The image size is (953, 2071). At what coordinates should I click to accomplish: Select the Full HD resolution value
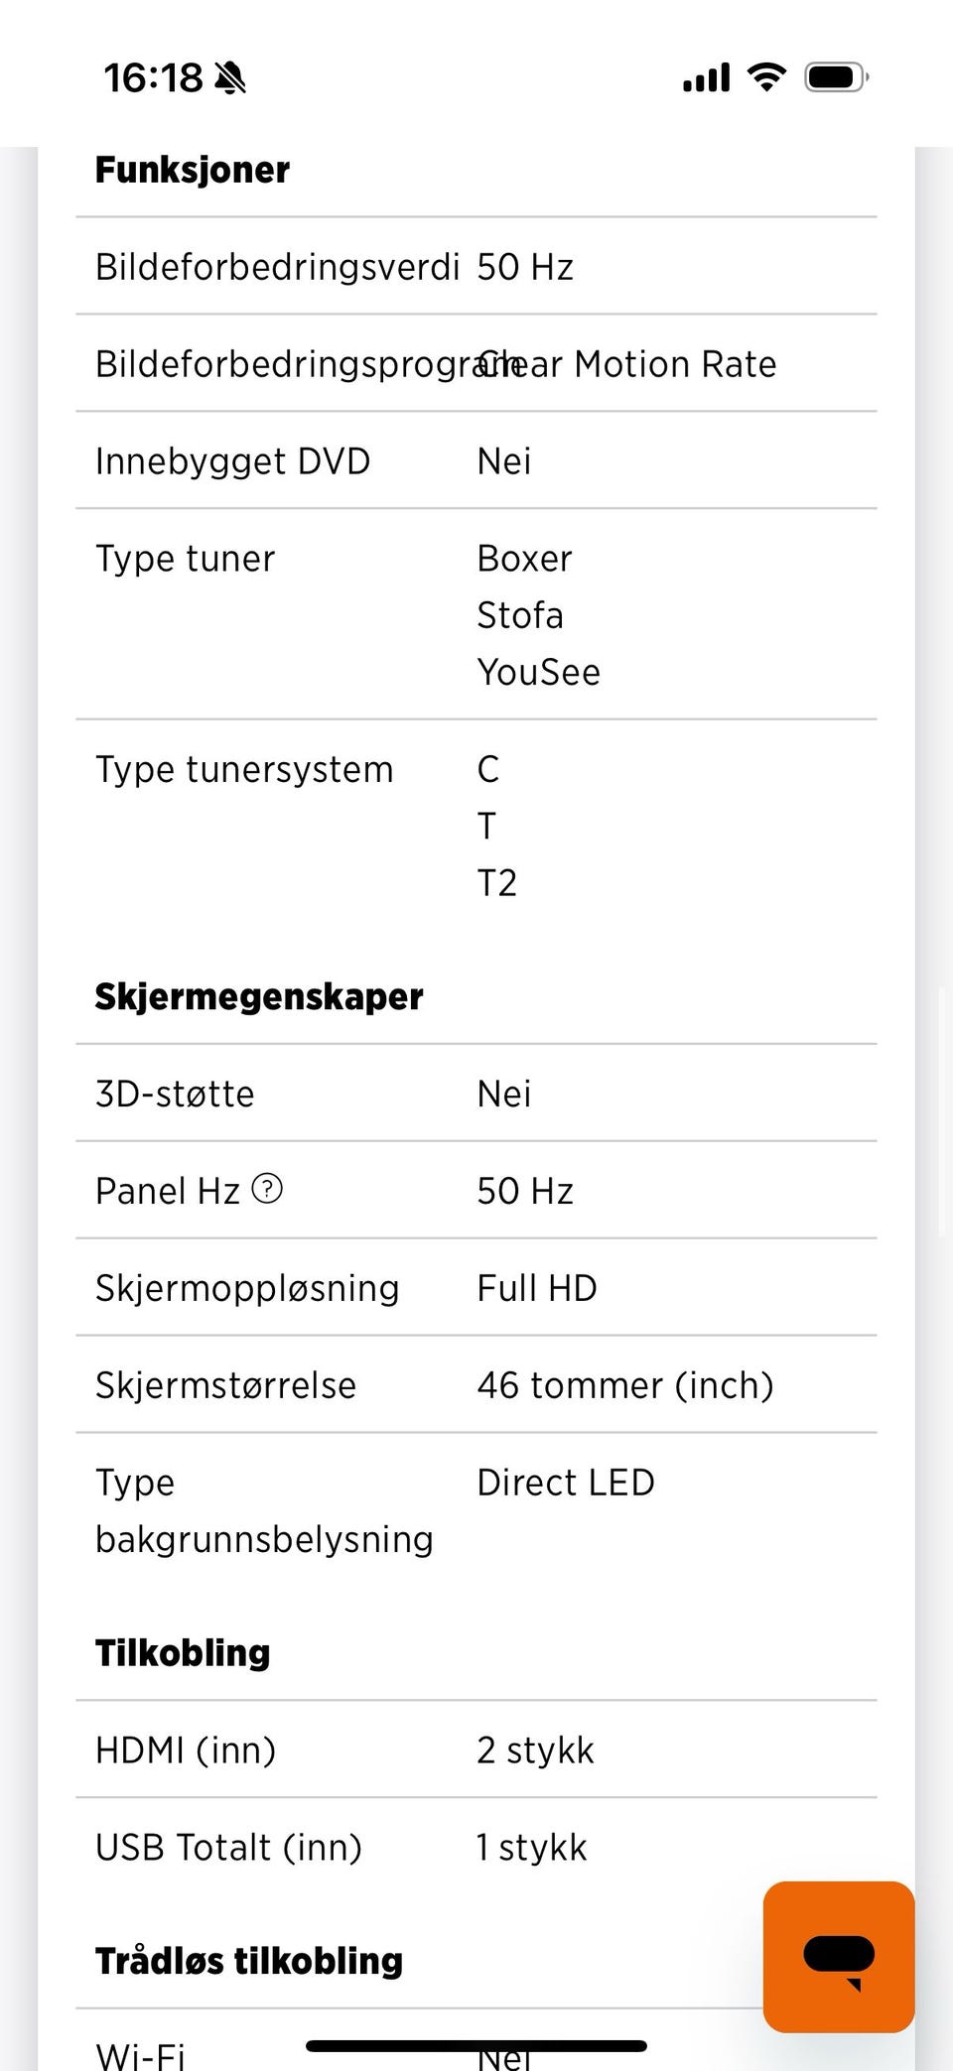coord(537,1288)
